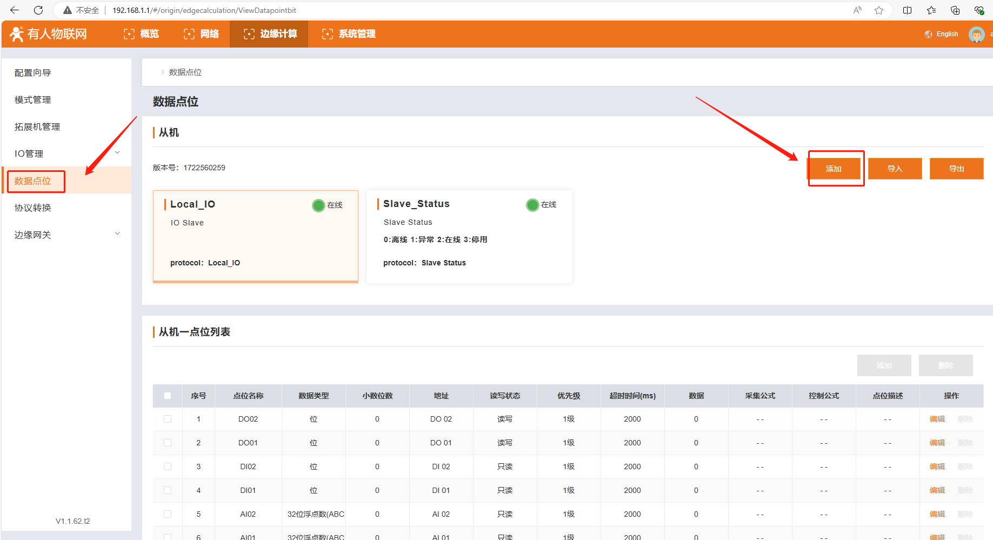
Task: Select the checkbox for row DI02
Action: click(168, 466)
